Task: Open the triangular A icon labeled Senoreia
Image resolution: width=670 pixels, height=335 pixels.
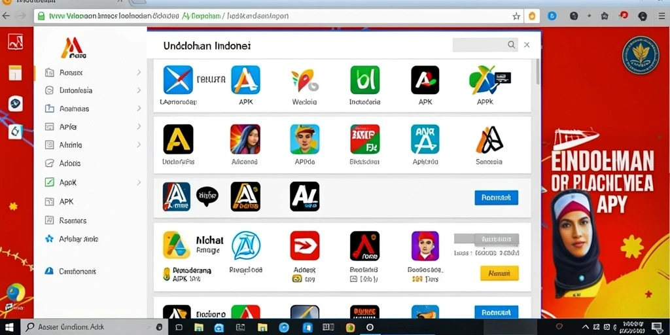Action: [489, 140]
